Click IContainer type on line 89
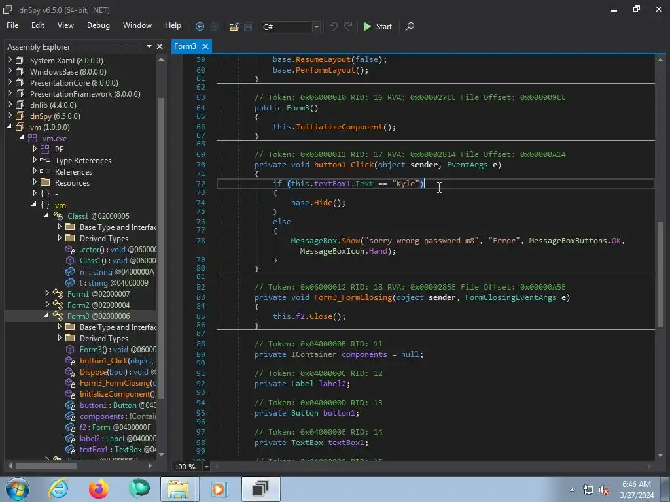 [x=313, y=354]
